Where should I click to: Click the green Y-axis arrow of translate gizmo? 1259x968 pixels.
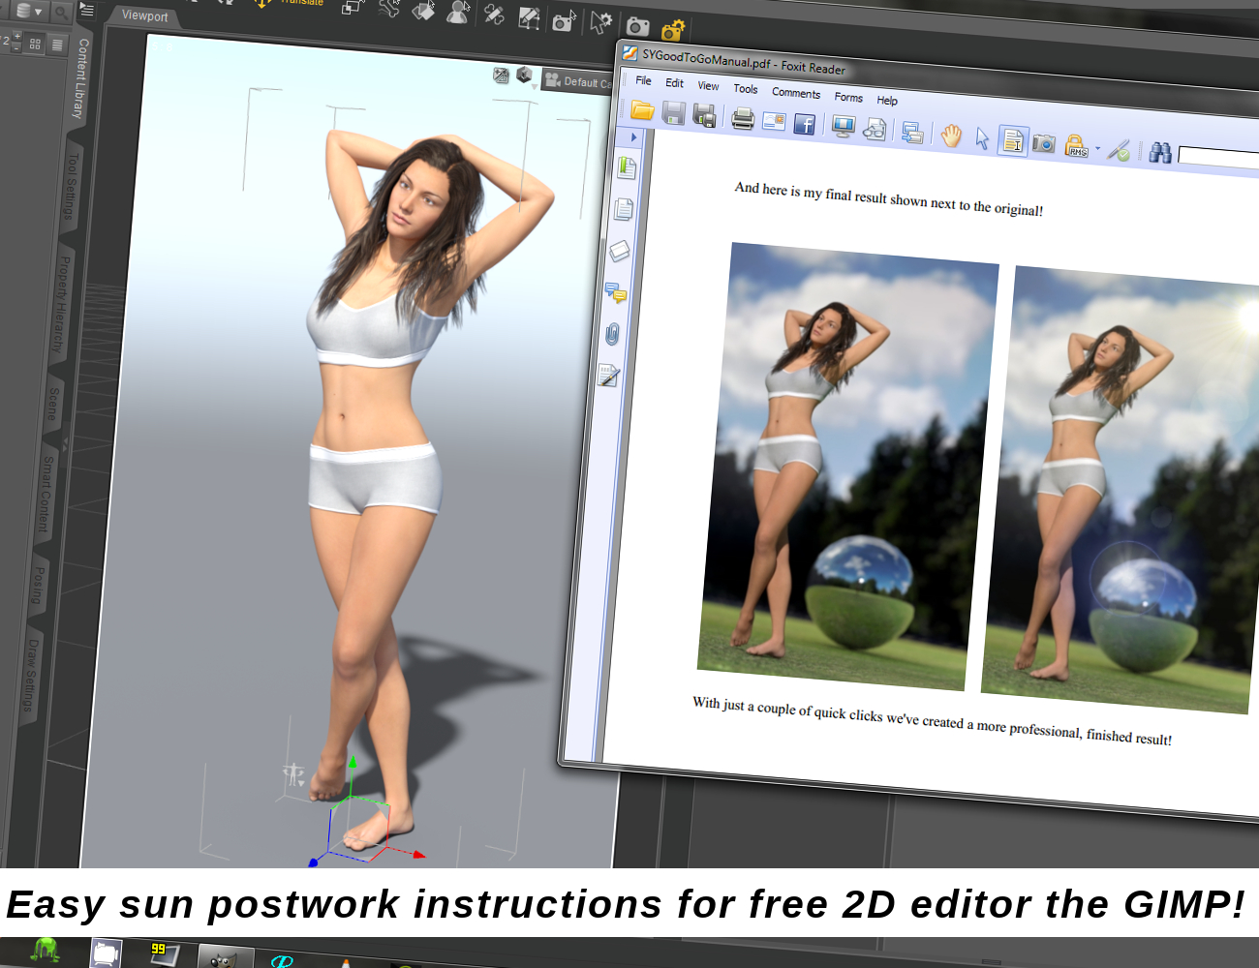click(x=353, y=765)
